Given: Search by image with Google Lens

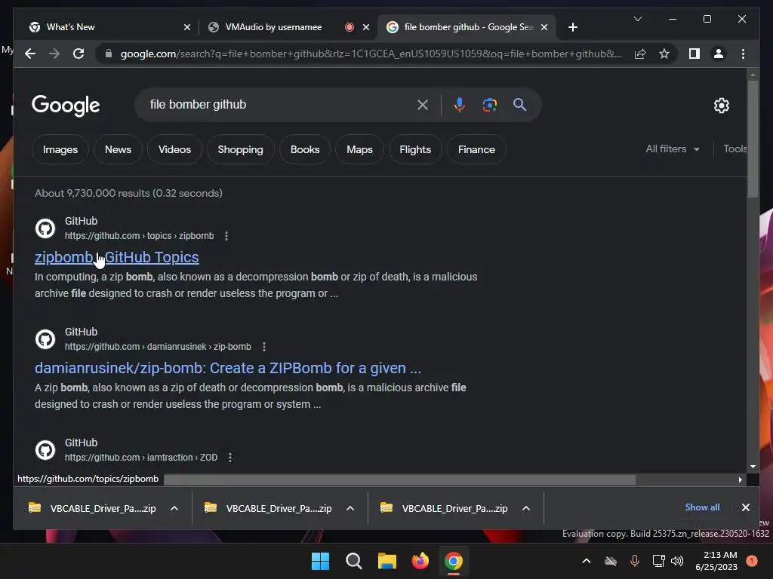Looking at the screenshot, I should click(x=489, y=104).
